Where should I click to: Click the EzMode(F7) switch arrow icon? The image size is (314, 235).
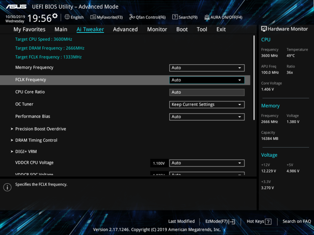click(232, 221)
